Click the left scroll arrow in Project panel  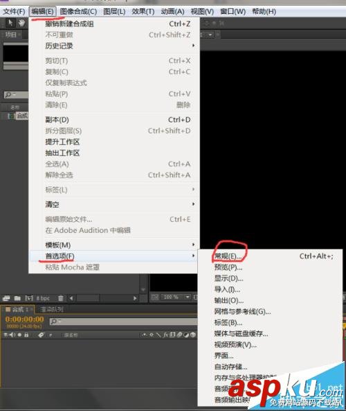tap(71, 298)
